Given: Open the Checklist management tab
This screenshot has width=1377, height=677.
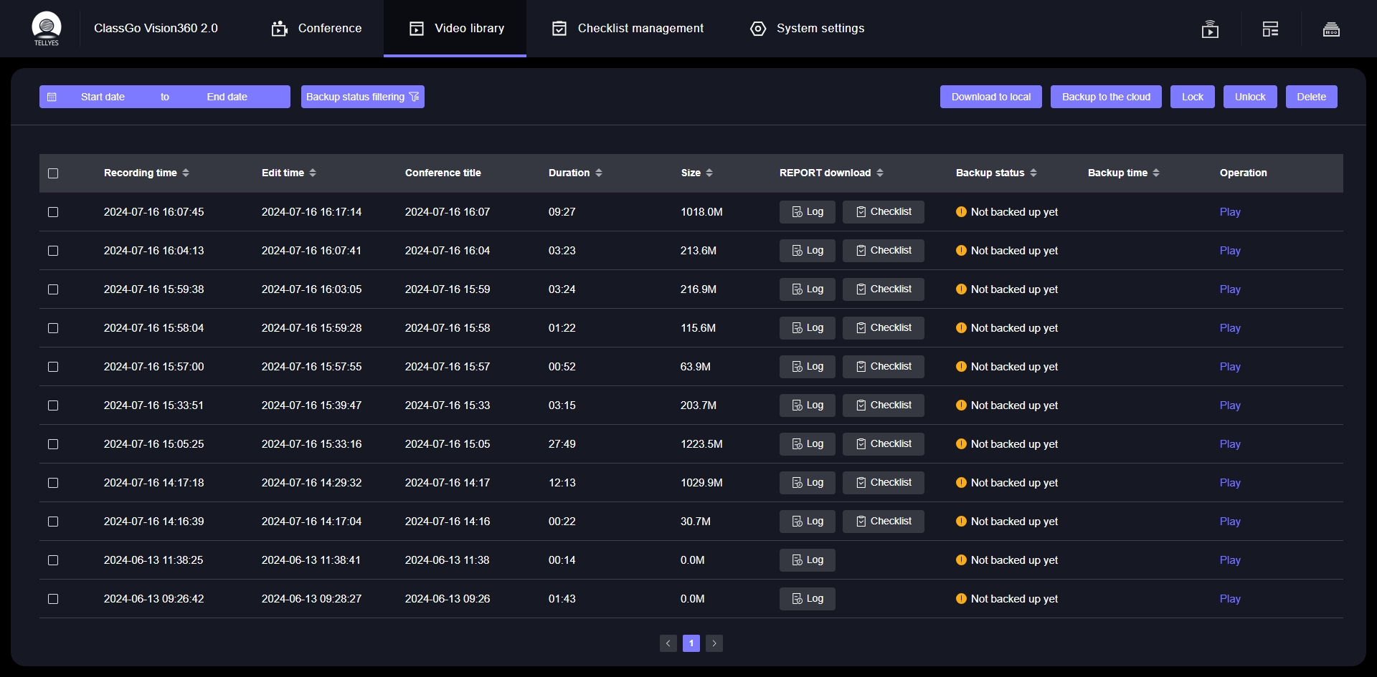Looking at the screenshot, I should (628, 29).
